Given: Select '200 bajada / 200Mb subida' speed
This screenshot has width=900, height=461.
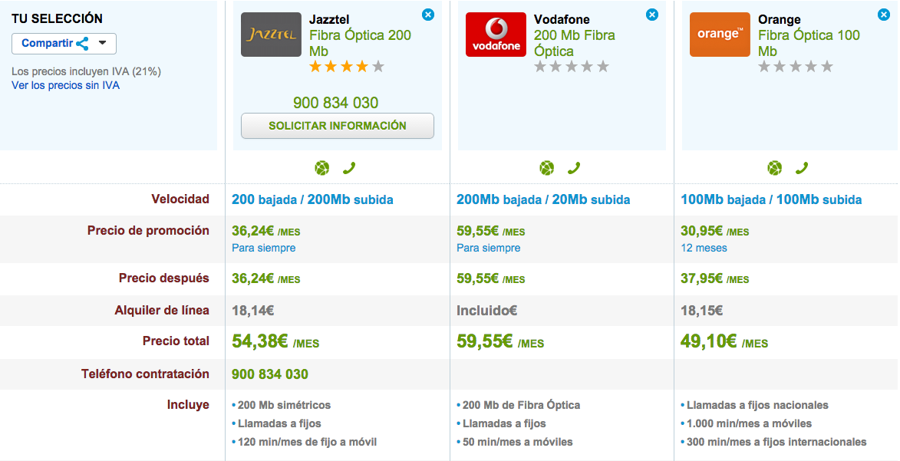Looking at the screenshot, I should tap(312, 199).
